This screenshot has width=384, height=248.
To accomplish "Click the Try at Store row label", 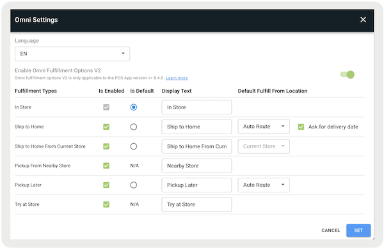I will point(27,205).
